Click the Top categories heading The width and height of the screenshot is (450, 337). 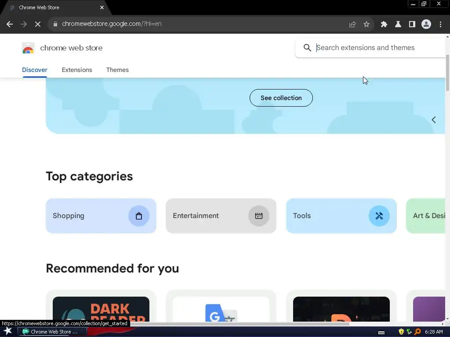tap(89, 176)
